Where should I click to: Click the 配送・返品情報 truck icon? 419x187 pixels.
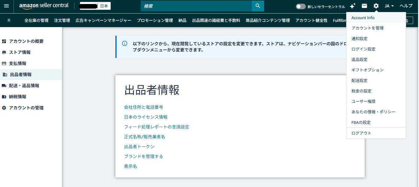4,86
